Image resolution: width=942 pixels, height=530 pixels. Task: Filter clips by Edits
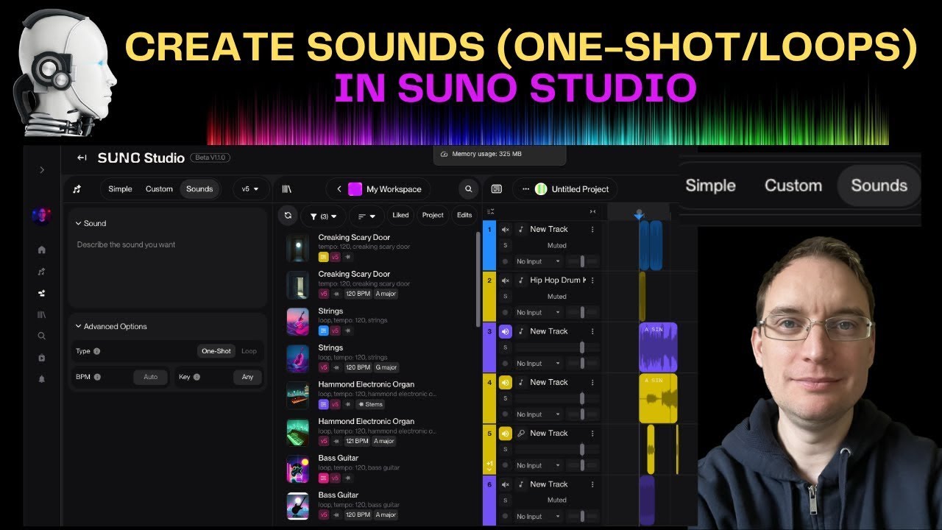pyautogui.click(x=464, y=216)
